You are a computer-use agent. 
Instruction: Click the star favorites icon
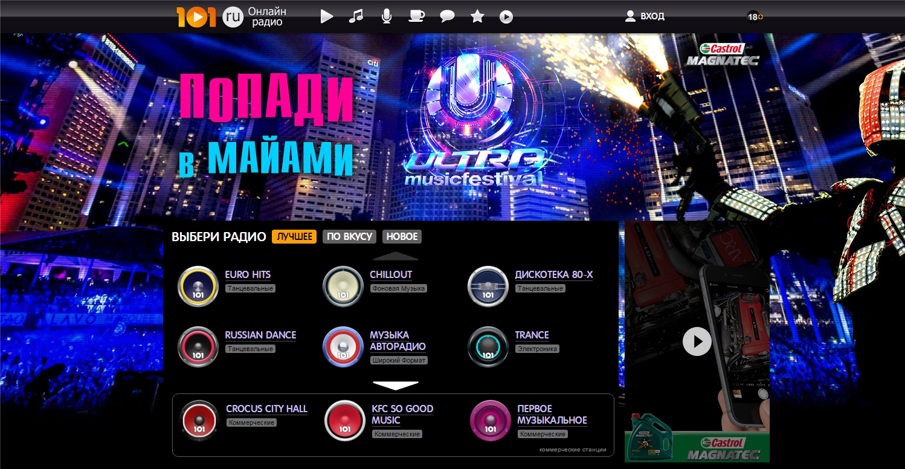pyautogui.click(x=477, y=16)
